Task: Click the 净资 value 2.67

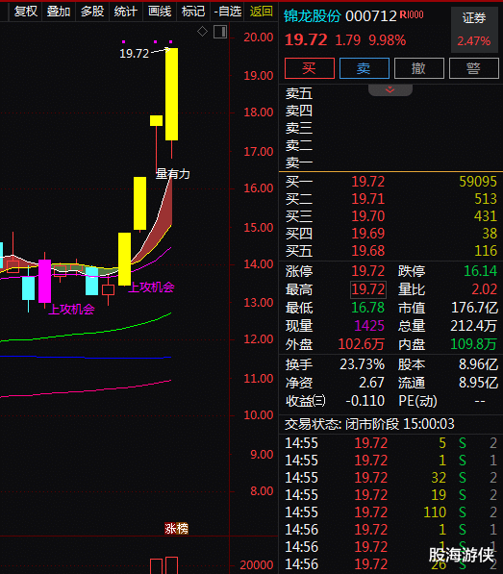Action: click(371, 383)
